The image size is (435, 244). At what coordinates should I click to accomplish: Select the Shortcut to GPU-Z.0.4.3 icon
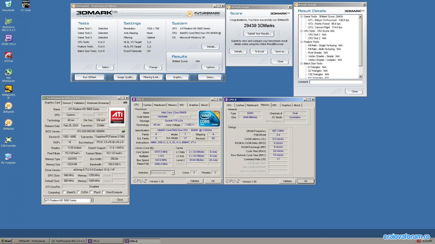tap(8, 25)
